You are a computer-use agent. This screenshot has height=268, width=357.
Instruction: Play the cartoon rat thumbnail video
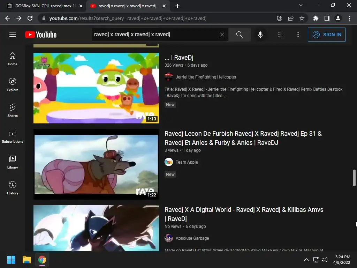(x=96, y=164)
